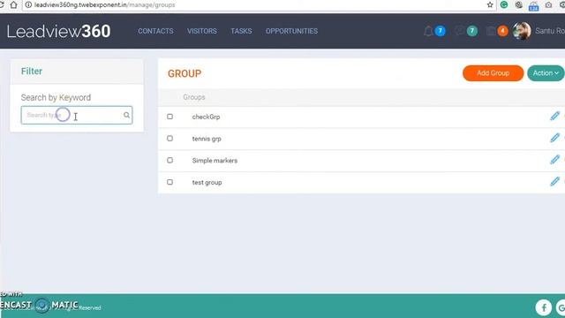Click the Groups column header
This screenshot has height=318, width=565.
[194, 97]
